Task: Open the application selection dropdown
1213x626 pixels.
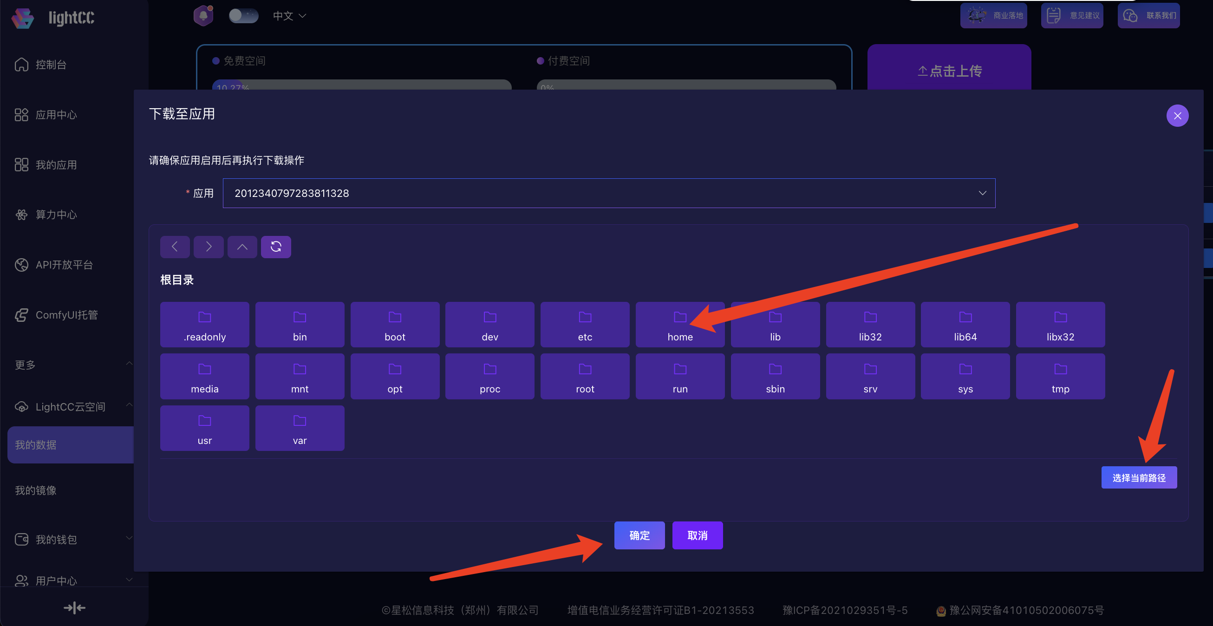Action: pos(609,193)
